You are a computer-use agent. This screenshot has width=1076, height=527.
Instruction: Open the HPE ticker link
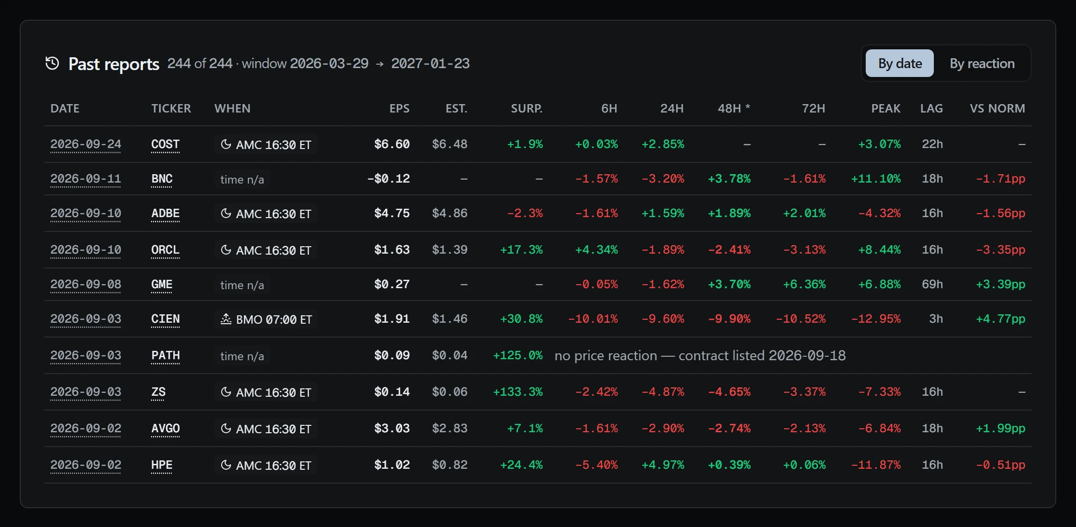(x=162, y=465)
